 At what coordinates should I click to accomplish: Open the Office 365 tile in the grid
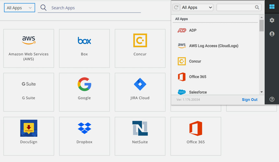click(x=196, y=136)
